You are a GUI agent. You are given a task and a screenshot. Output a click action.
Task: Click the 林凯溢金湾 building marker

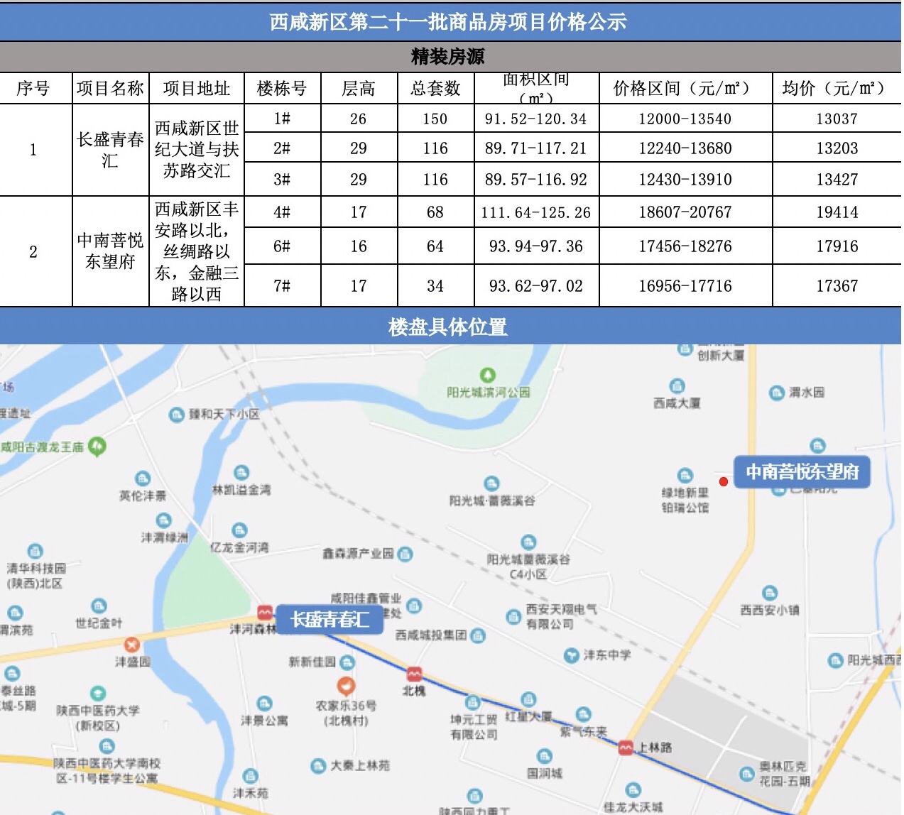pos(241,473)
